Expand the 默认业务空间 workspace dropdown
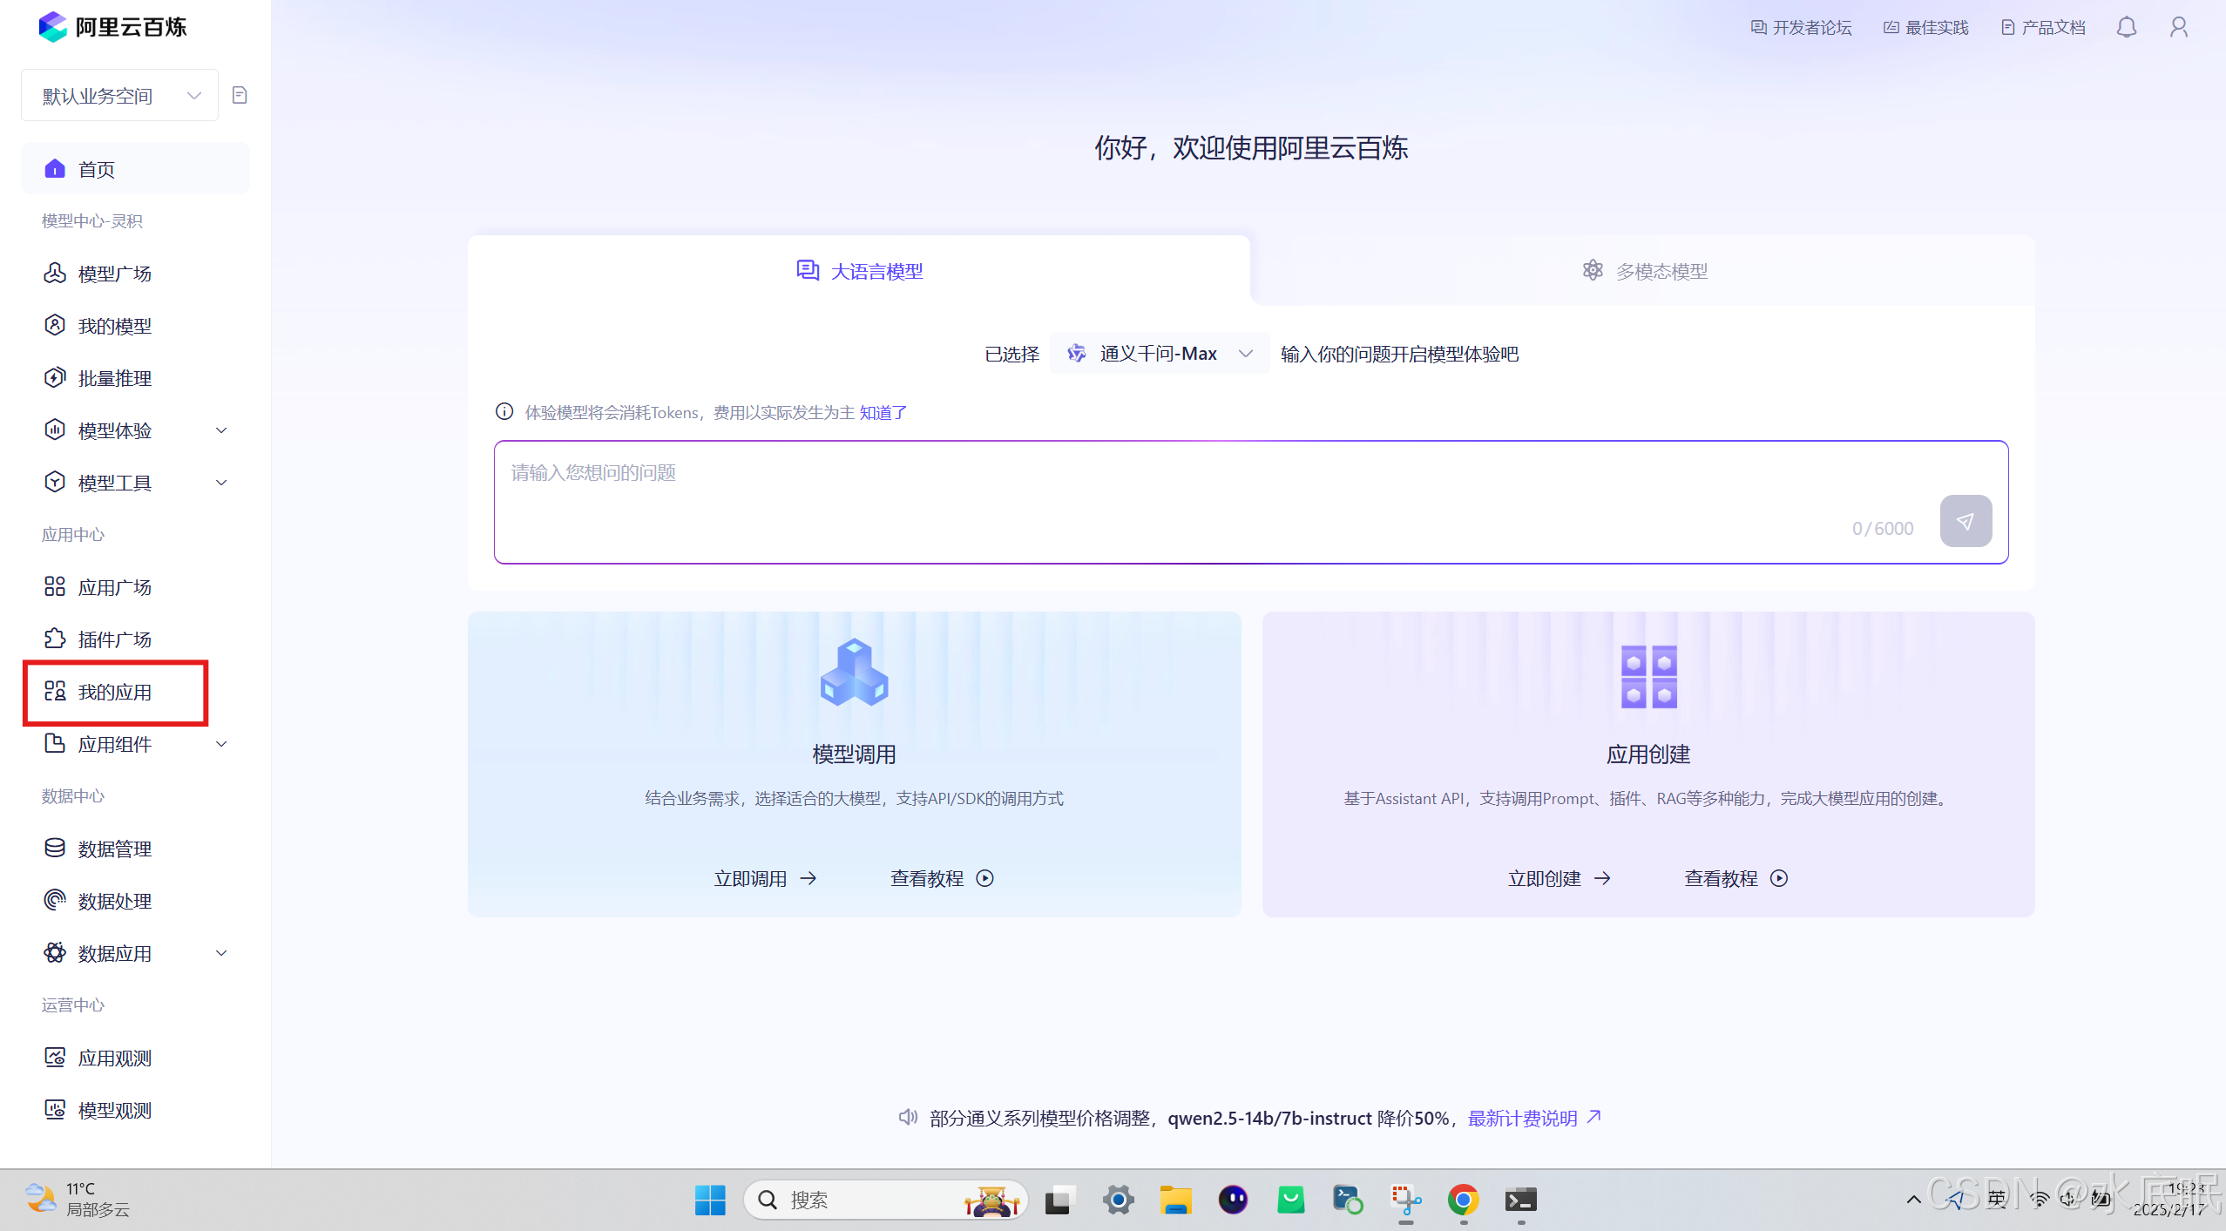This screenshot has width=2226, height=1231. (x=120, y=96)
